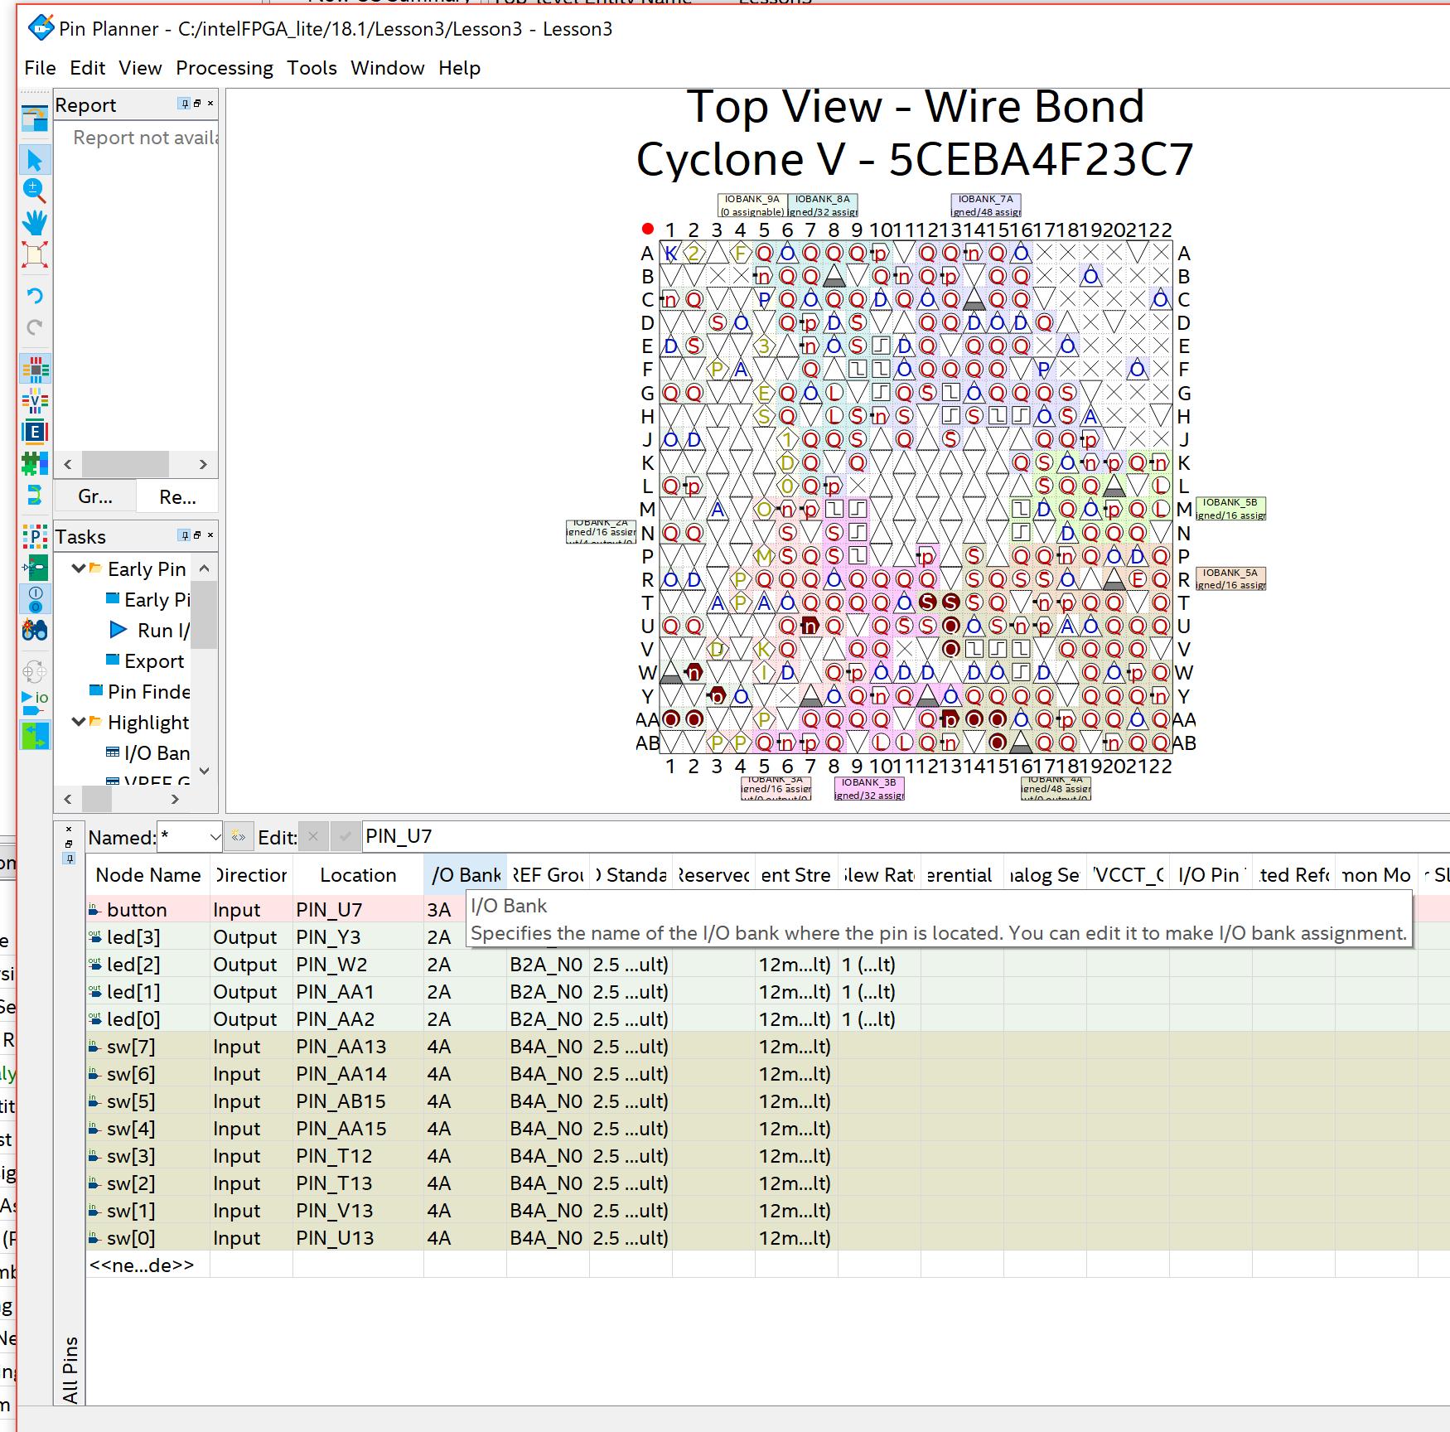
Task: Click the green puzzle piece icon
Action: pos(34,463)
